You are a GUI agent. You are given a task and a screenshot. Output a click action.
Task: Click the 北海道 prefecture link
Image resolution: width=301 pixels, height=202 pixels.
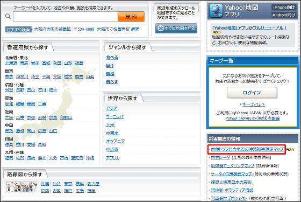[x=11, y=63]
